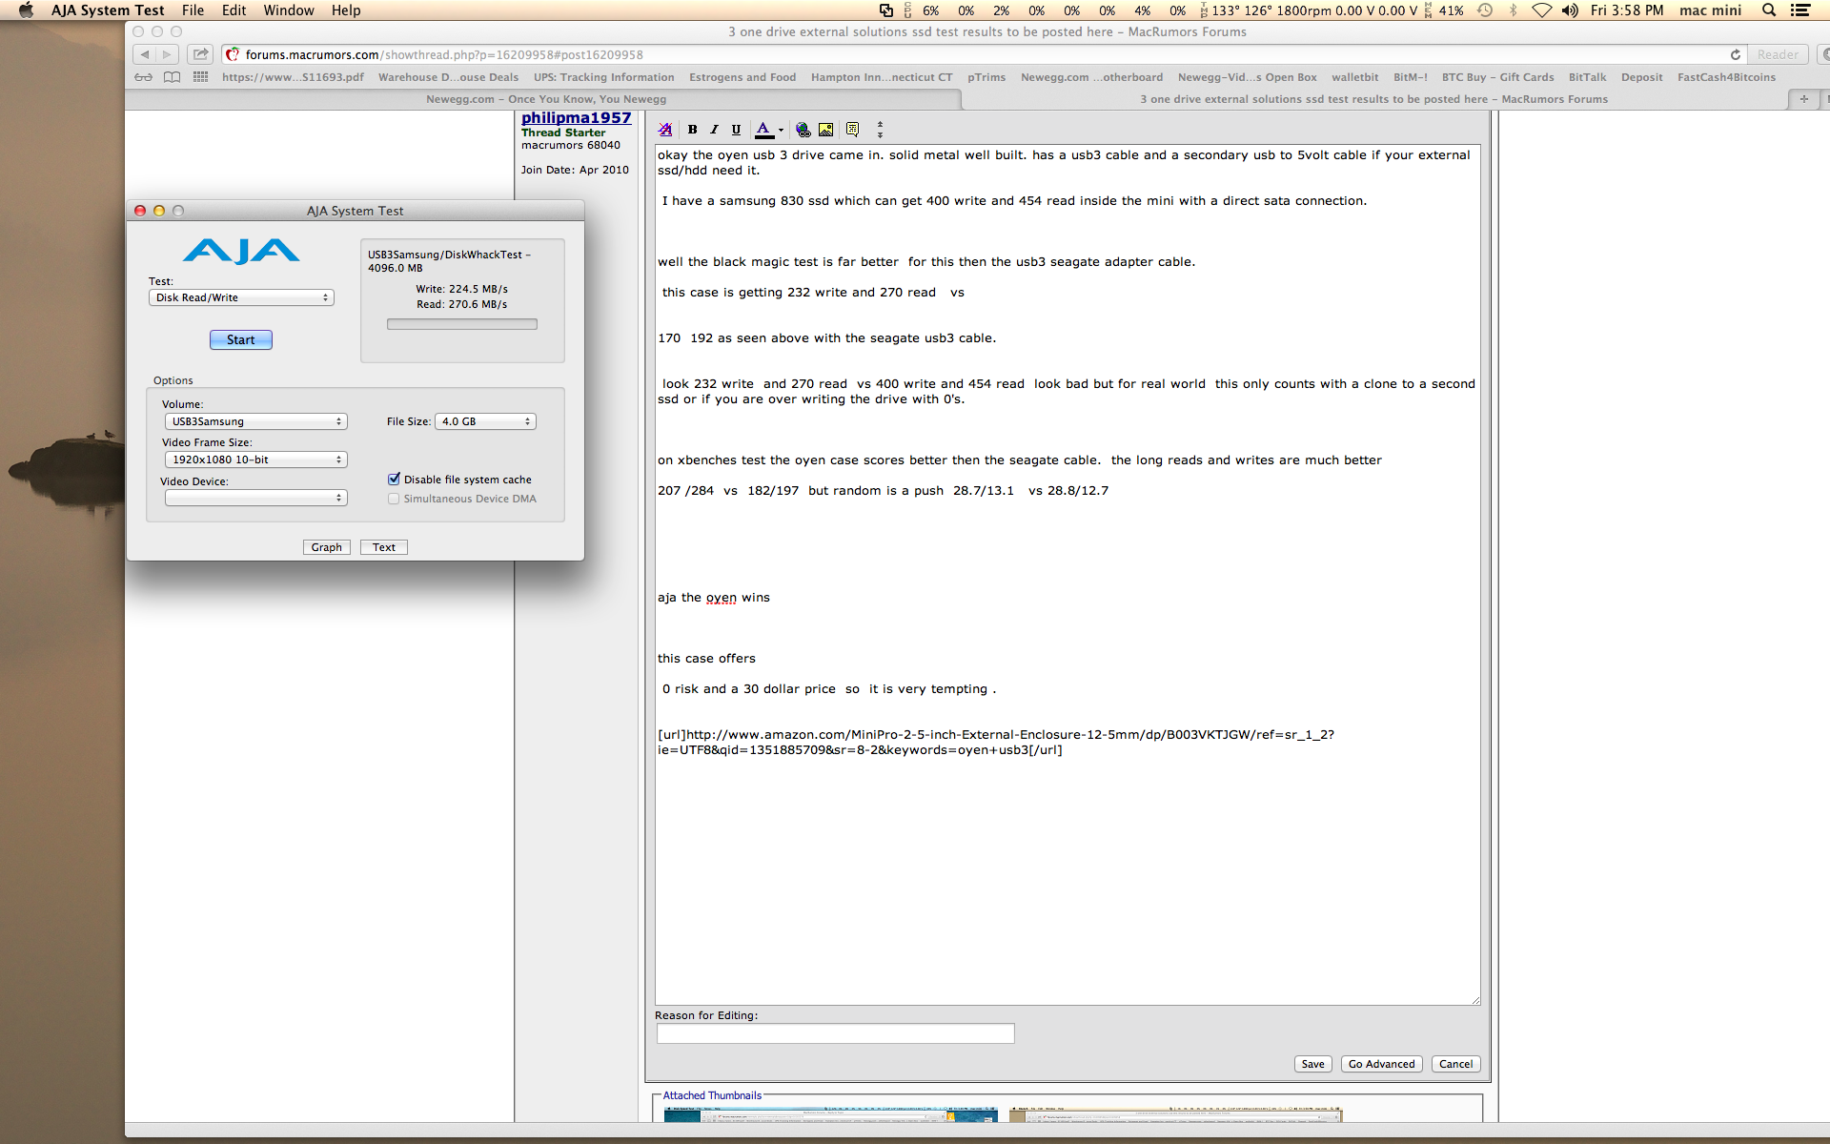1830x1144 pixels.
Task: Click the Wi-Fi icon in menu bar
Action: (x=1541, y=10)
